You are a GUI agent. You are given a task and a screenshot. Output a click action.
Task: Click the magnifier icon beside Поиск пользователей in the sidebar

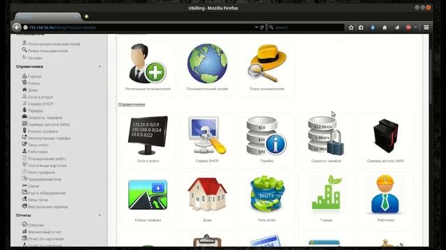pos(24,50)
